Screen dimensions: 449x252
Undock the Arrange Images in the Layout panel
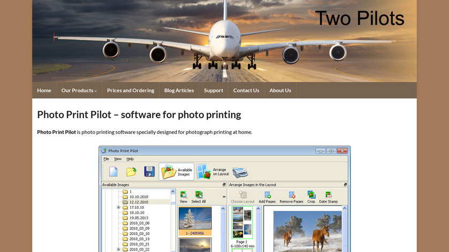pos(345,185)
